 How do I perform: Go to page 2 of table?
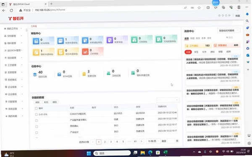[105, 142]
